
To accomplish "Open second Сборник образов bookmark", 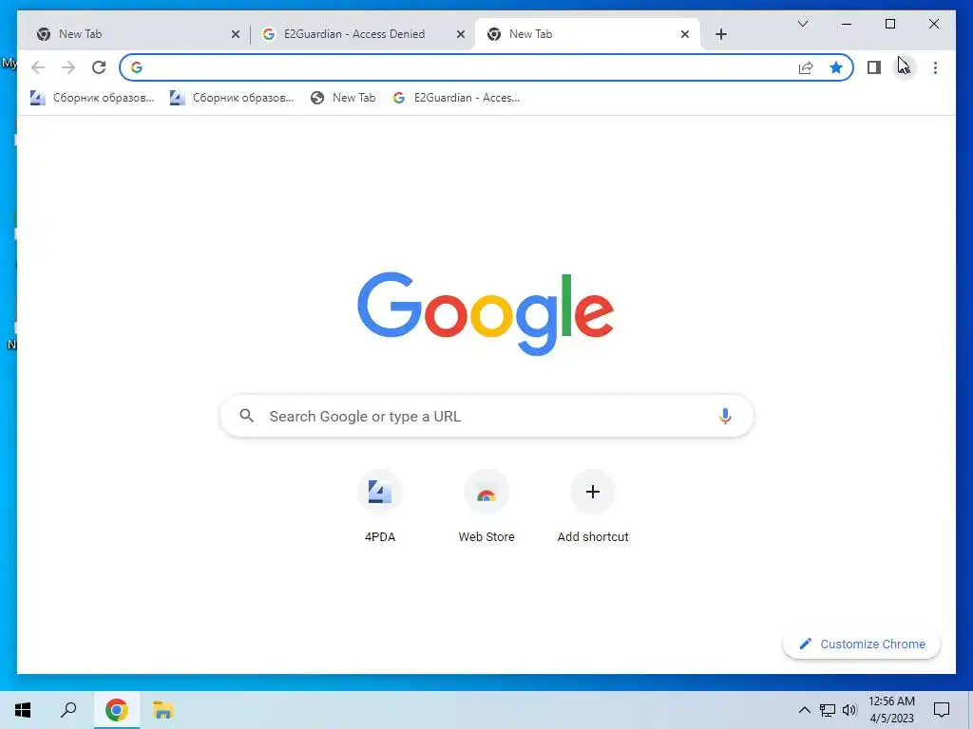I will [x=232, y=98].
